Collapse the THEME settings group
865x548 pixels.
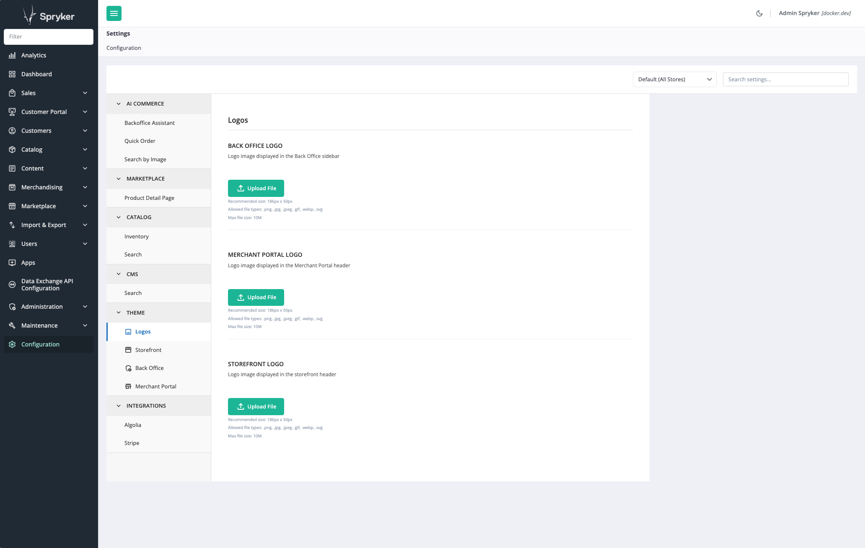click(119, 313)
